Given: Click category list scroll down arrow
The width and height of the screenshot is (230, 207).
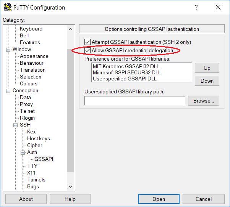Looking at the screenshot, I should coord(71,186).
